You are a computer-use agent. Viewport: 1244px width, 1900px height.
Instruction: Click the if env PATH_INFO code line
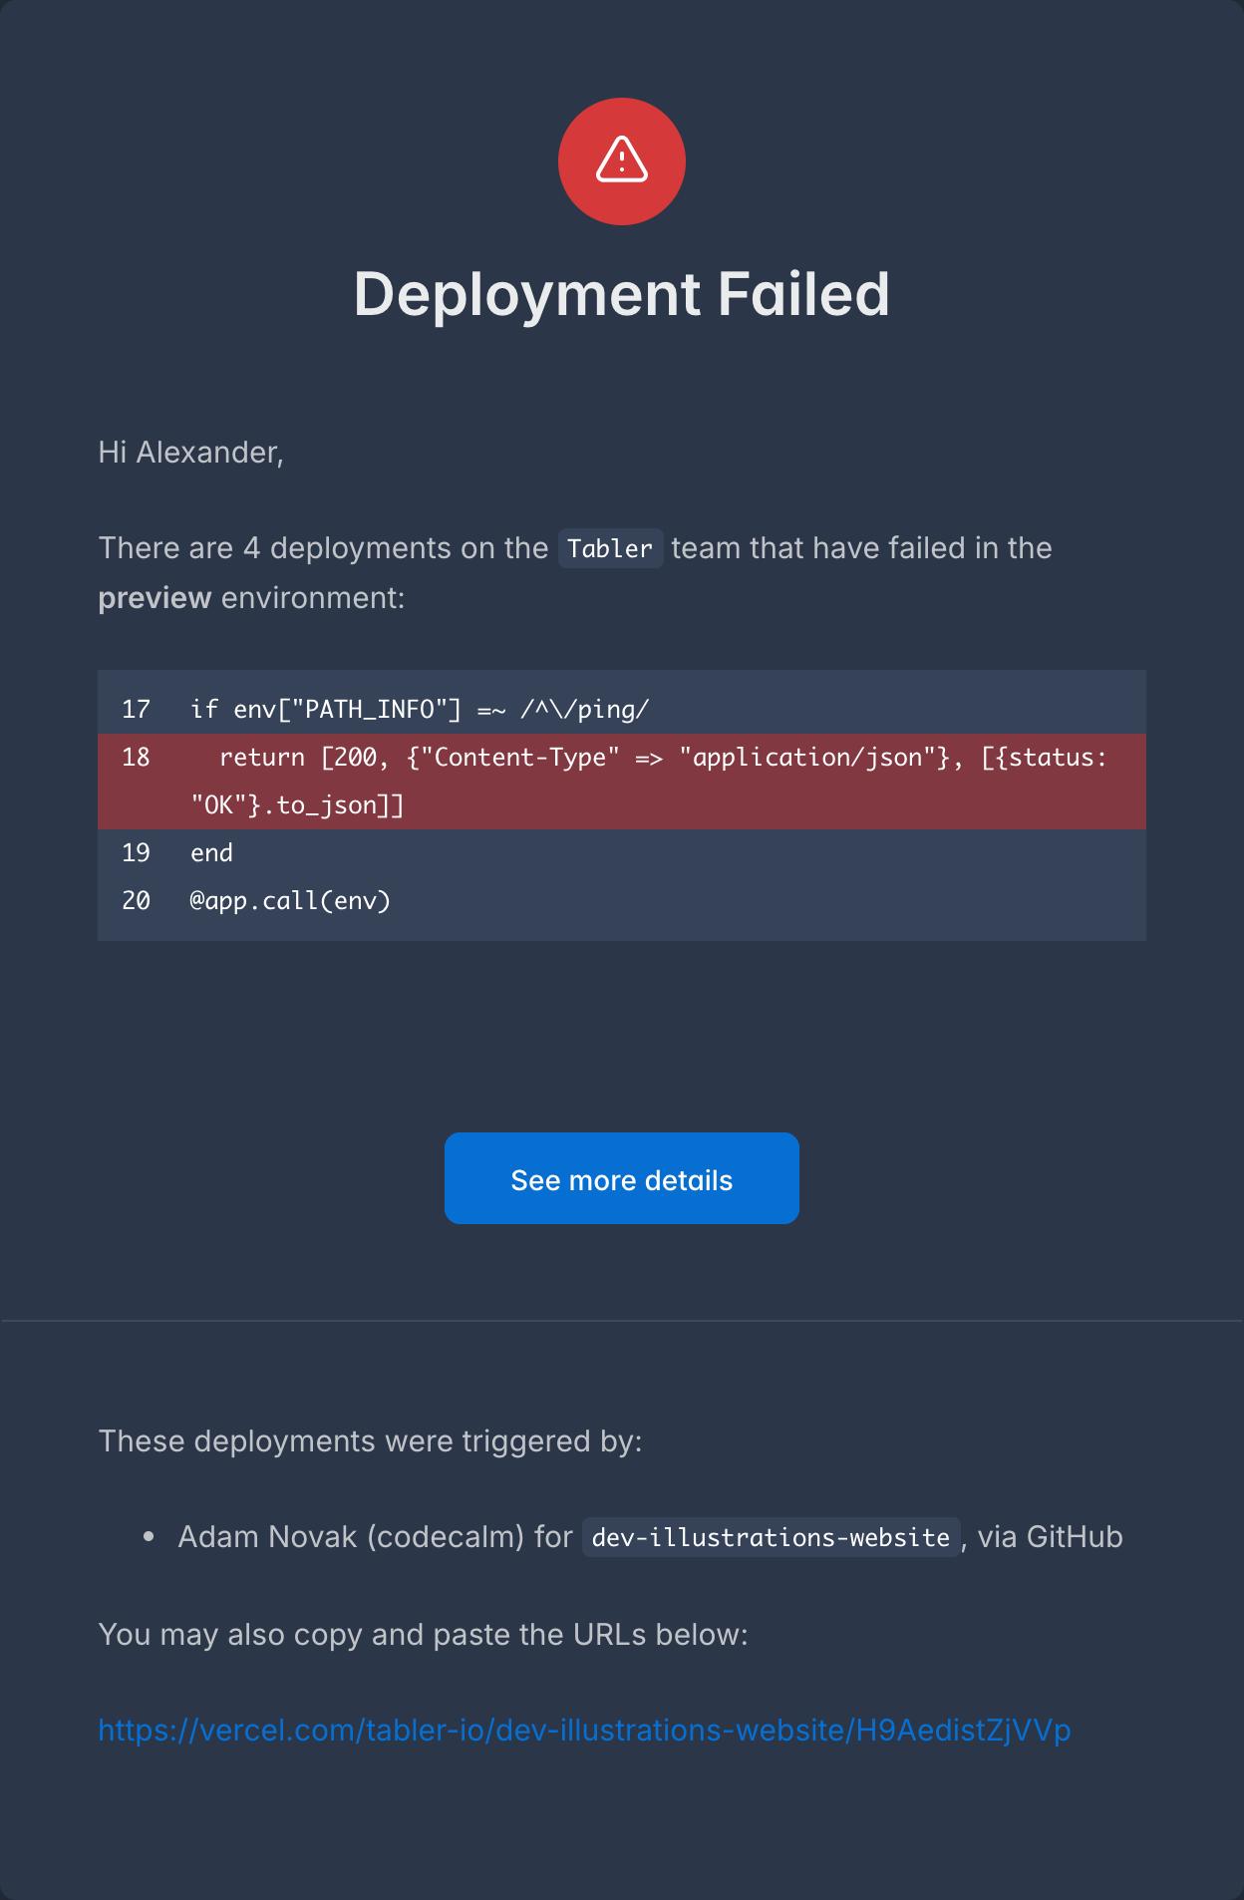(x=419, y=710)
